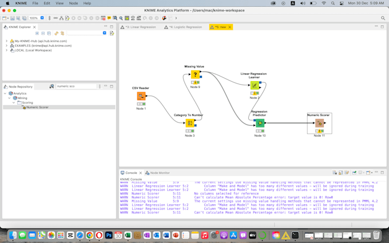Image resolution: width=389 pixels, height=243 pixels.
Task: Open the KNIME application menu
Action: click(x=20, y=3)
